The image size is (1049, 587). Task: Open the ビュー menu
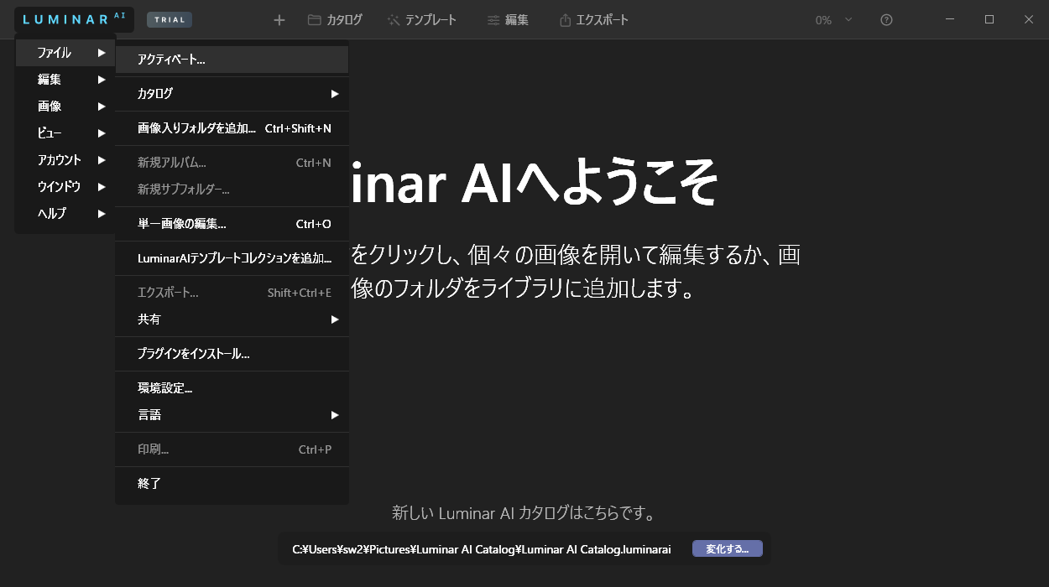pyautogui.click(x=65, y=133)
